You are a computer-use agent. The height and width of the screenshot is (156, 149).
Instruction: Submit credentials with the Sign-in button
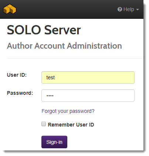coord(54,142)
